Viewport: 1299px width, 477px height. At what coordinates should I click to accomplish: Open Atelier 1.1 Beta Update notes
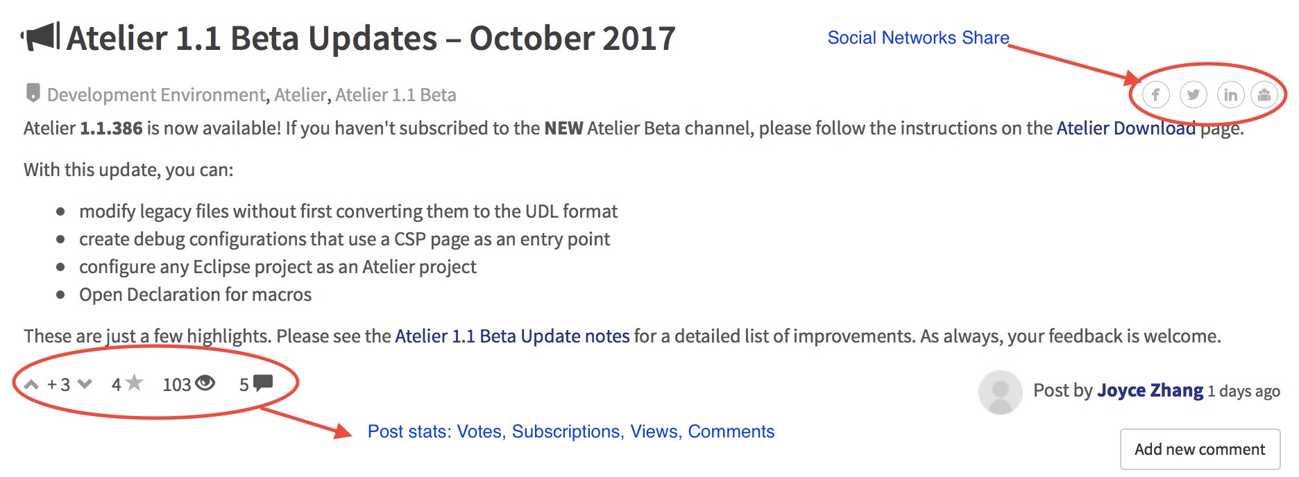[x=512, y=336]
